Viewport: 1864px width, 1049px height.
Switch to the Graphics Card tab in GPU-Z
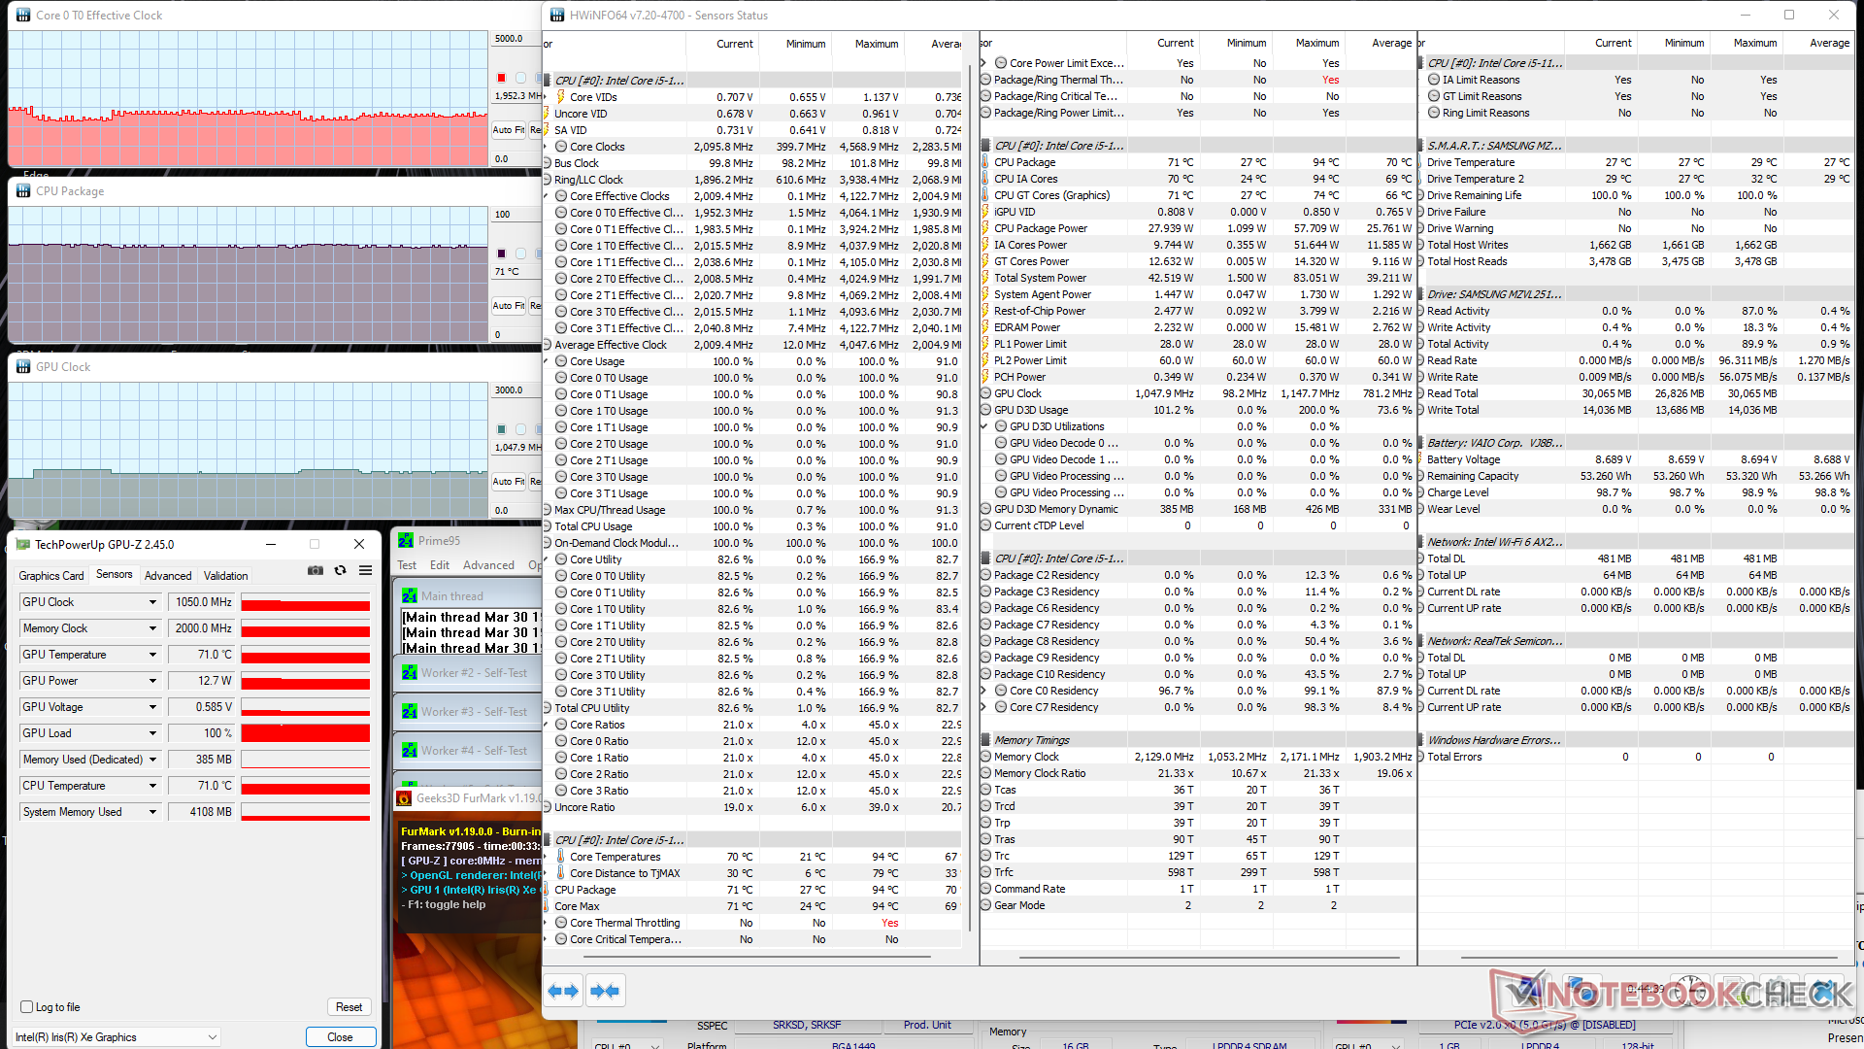51,576
